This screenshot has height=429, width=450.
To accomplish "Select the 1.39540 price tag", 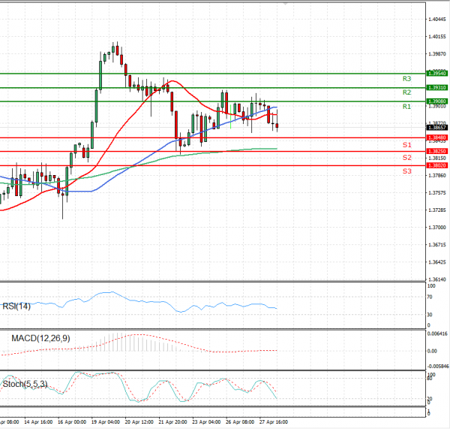I will 437,74.
